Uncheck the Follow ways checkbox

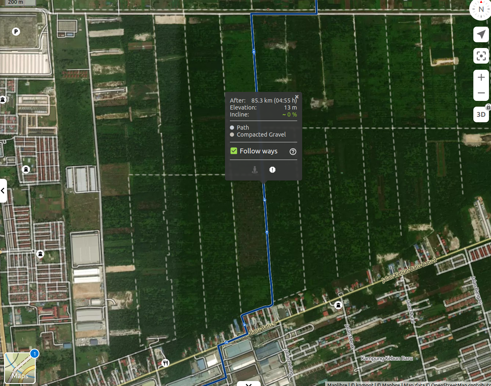[234, 151]
